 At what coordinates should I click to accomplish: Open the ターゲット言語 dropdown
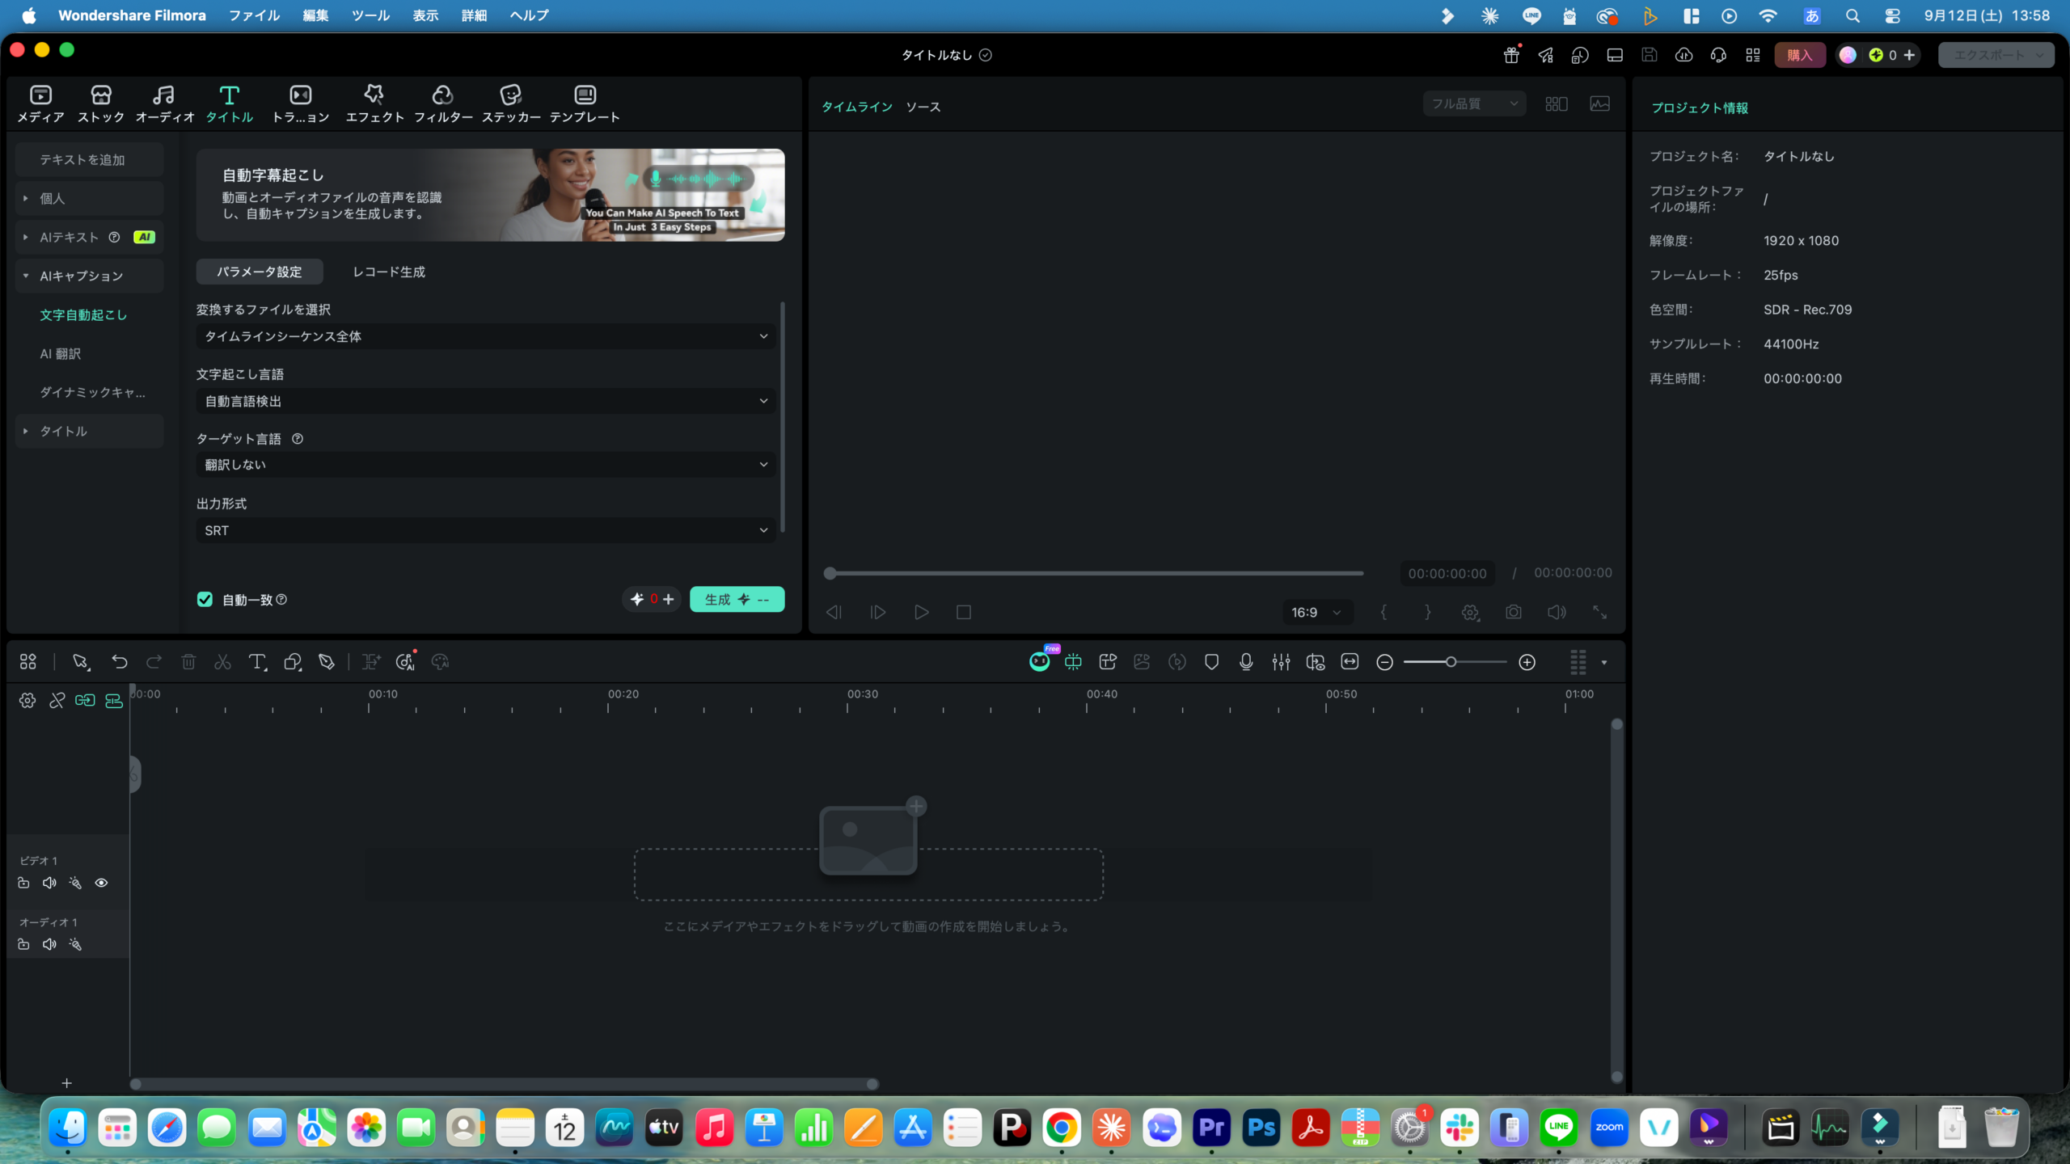[485, 465]
